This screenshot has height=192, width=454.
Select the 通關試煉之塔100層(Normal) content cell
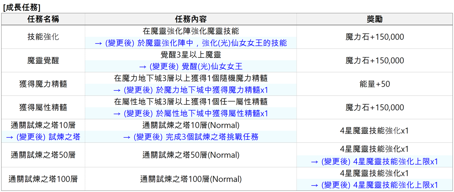point(191,179)
